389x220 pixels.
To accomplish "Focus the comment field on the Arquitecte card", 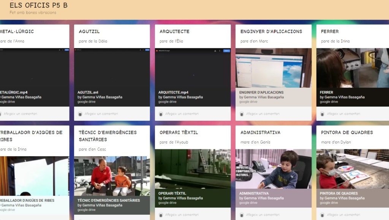I will tap(182, 114).
